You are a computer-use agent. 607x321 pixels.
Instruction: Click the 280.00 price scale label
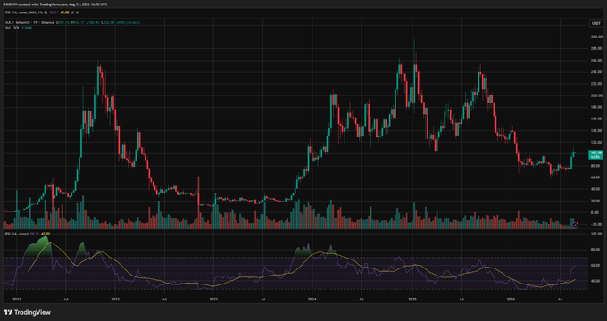[595, 49]
